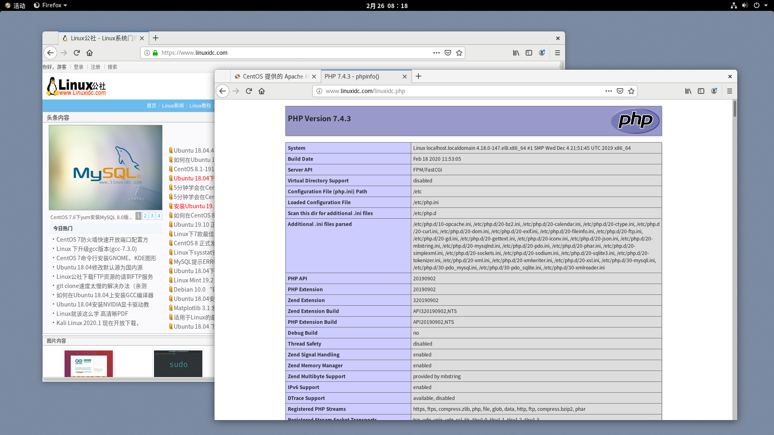774x435 pixels.
Task: Open a new tab in phpinfo window
Action: tap(418, 76)
